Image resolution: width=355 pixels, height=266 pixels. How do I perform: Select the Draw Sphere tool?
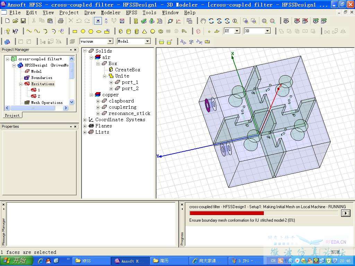tap(153, 31)
